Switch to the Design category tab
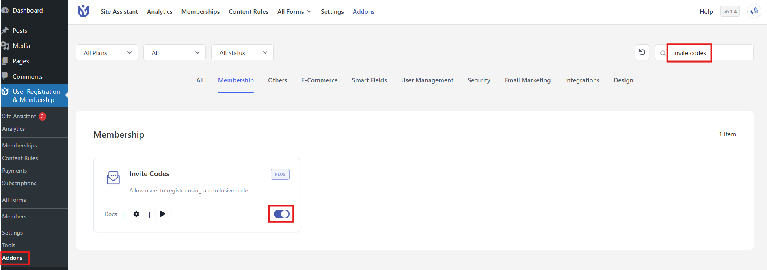The width and height of the screenshot is (767, 270). [x=624, y=80]
